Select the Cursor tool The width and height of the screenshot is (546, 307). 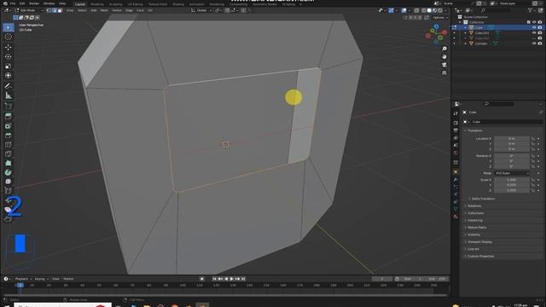(8, 37)
